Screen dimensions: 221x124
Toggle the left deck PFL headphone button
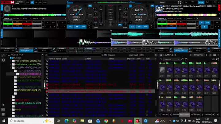coord(101,24)
